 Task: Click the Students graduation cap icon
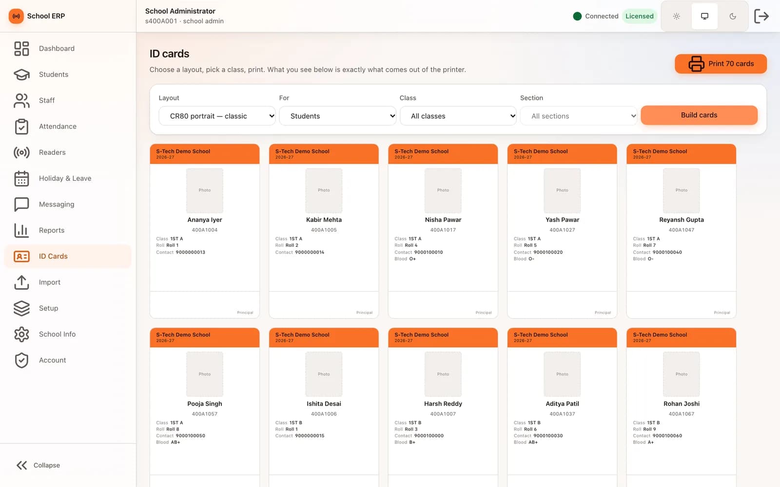(x=21, y=75)
